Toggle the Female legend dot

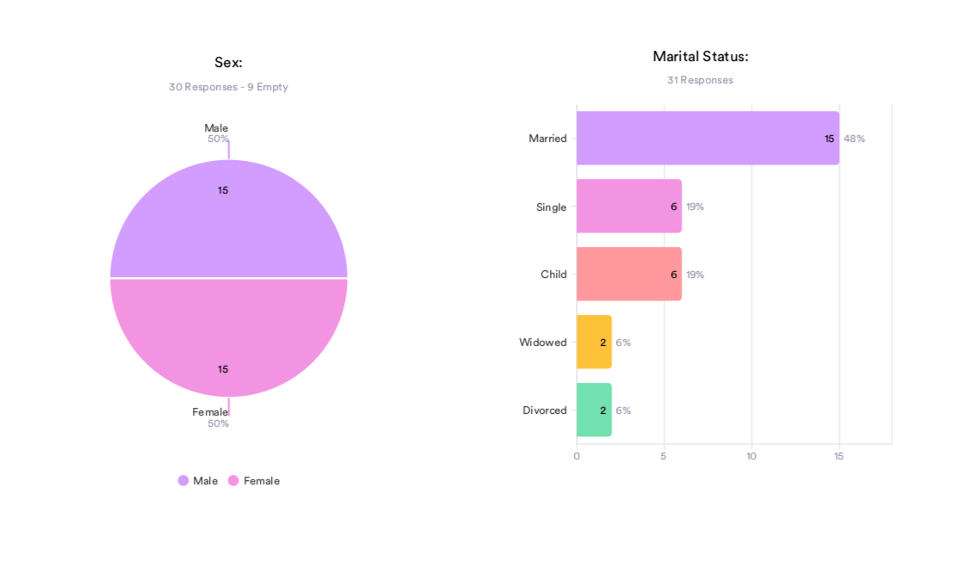(x=233, y=481)
